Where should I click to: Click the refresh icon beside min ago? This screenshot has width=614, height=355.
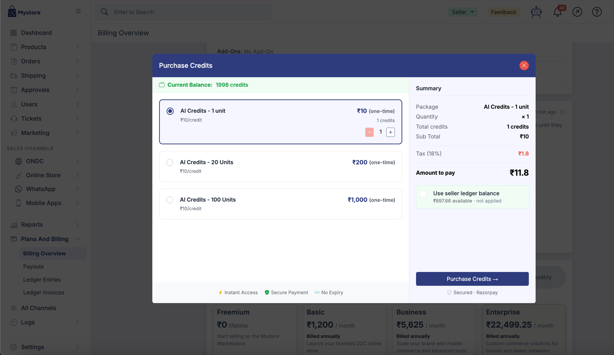(x=562, y=112)
